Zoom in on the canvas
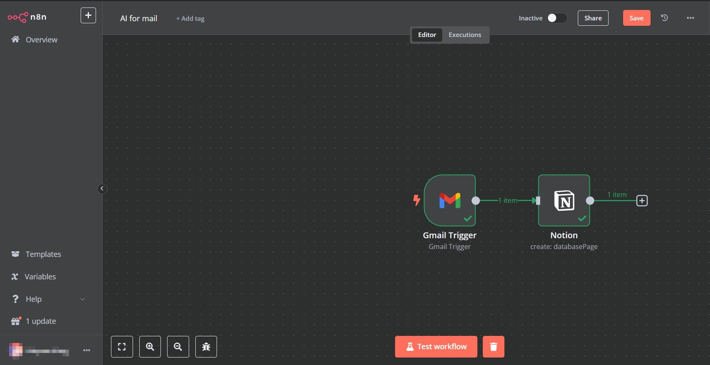The image size is (710, 365). [x=150, y=347]
